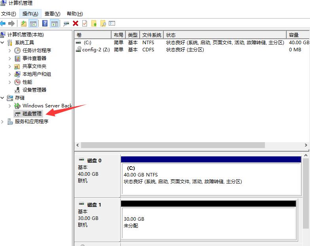This screenshot has width=310, height=246.
Task: Click the 任务计划程序 clock icon
Action: pos(17,51)
